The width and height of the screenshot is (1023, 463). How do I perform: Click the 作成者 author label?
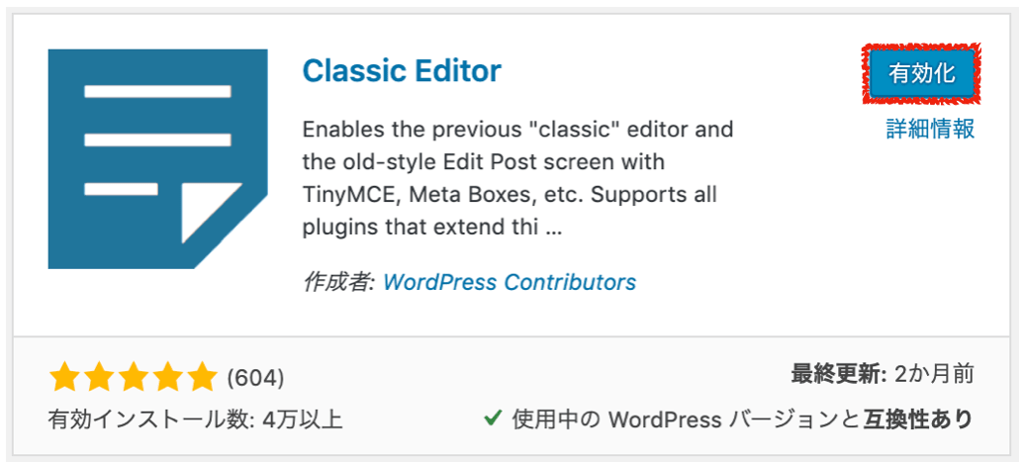(339, 282)
